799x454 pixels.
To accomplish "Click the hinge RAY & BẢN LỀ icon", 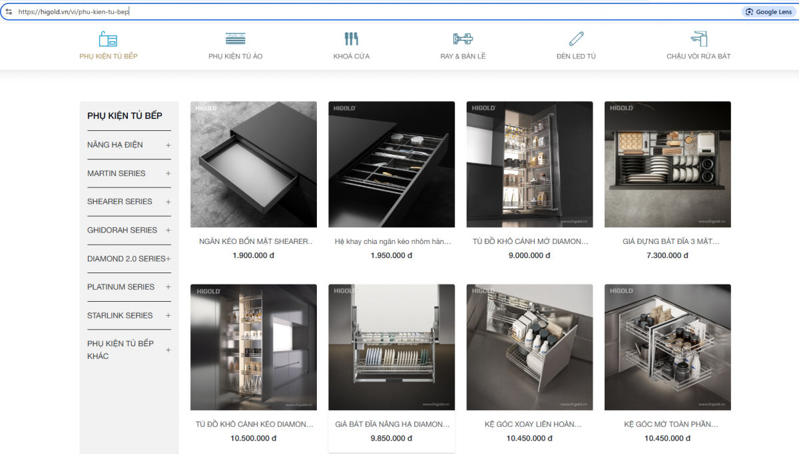I will point(463,39).
